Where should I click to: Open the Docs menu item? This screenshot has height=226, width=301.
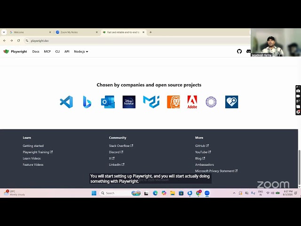[36, 51]
